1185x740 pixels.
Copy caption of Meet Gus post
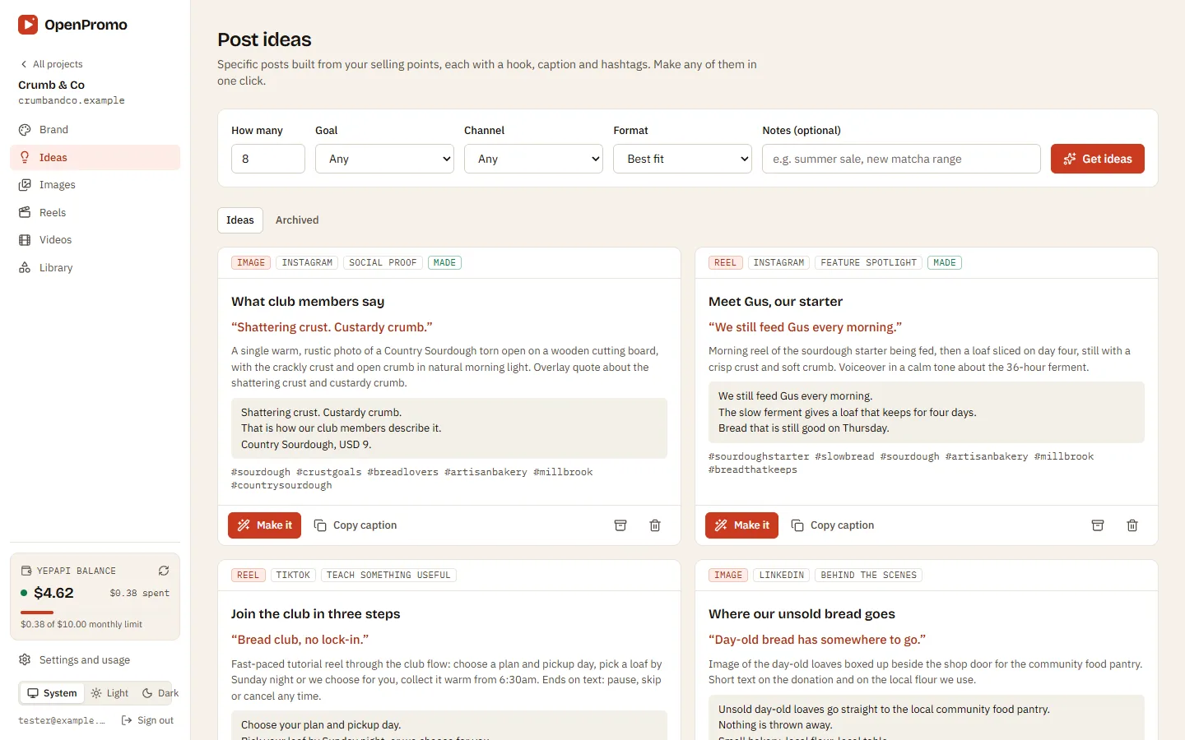pyautogui.click(x=833, y=525)
